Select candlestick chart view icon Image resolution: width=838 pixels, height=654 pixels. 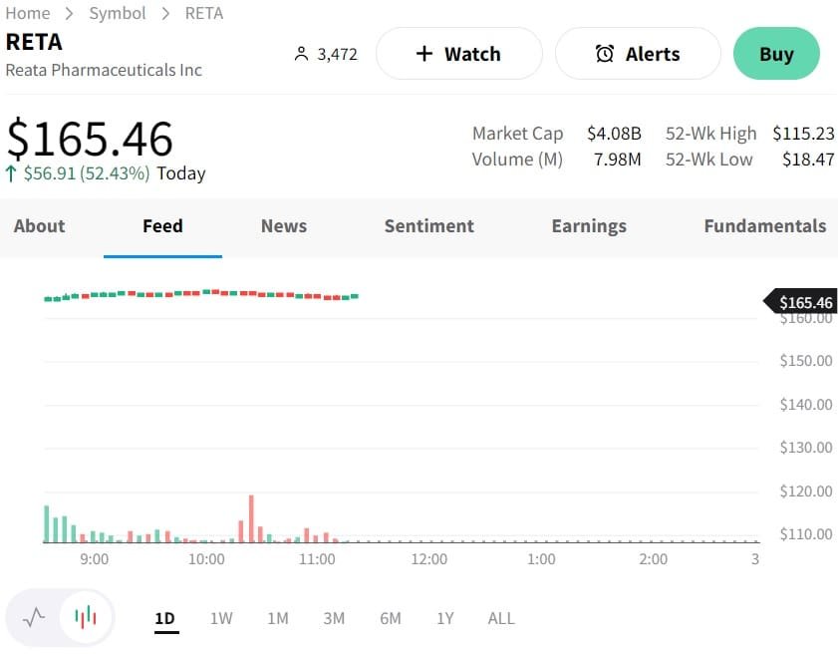[86, 617]
